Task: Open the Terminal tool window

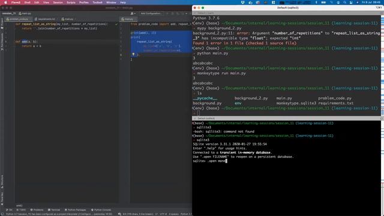Action: [x=54, y=210]
